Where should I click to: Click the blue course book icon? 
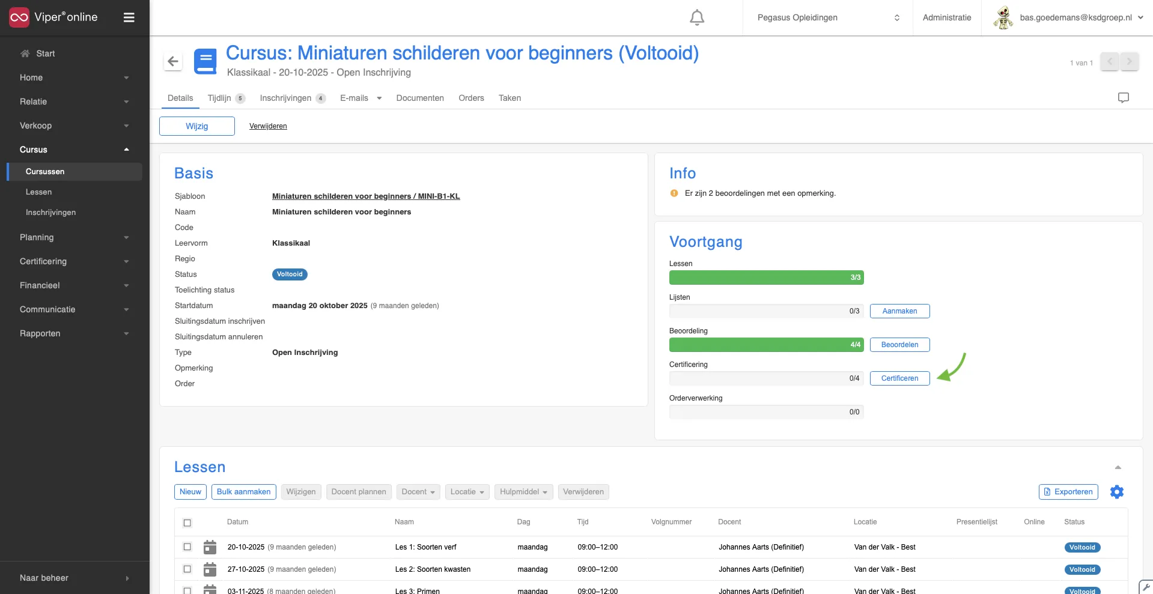205,61
